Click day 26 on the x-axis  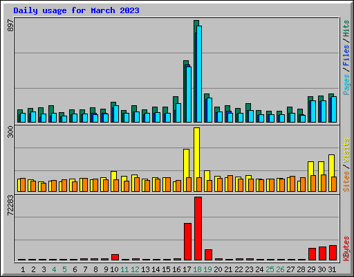click(281, 269)
